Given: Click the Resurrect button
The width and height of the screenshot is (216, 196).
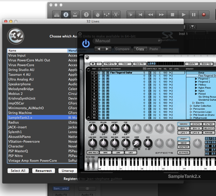Looking at the screenshot, I should (43, 171).
